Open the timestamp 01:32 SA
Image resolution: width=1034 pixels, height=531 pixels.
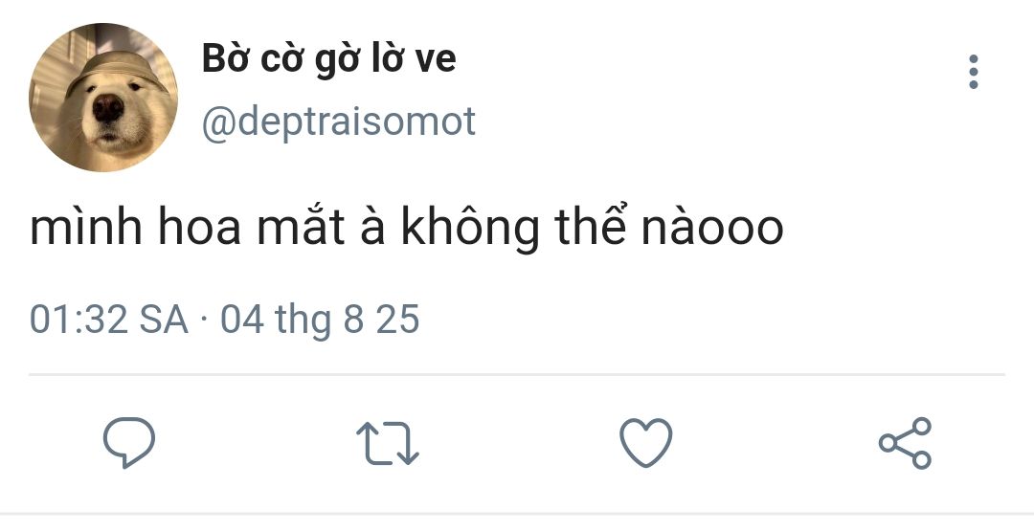click(x=109, y=320)
